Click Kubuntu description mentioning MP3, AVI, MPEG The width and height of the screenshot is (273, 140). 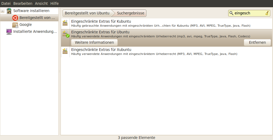tap(161, 26)
